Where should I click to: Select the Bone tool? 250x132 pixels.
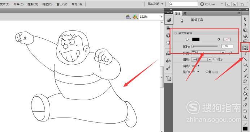245,88
